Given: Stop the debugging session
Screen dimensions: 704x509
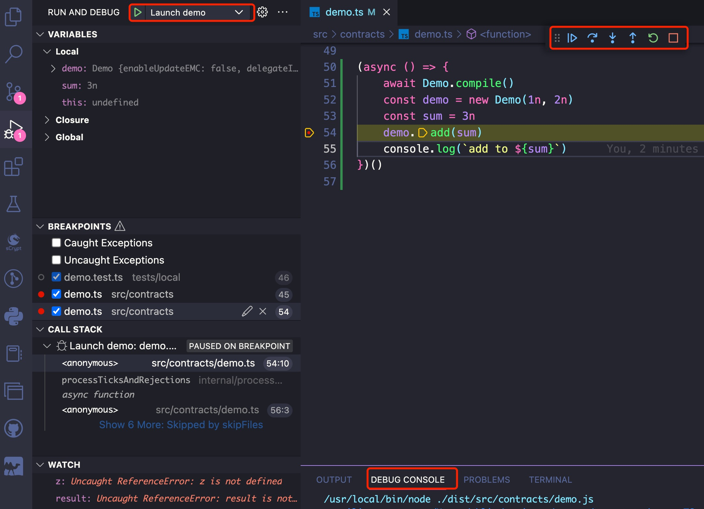Looking at the screenshot, I should coord(673,38).
